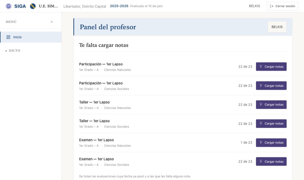Click the U.E. SIM... school name
The image size is (304, 180).
48,6
